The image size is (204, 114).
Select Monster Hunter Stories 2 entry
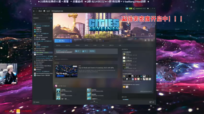43,60
